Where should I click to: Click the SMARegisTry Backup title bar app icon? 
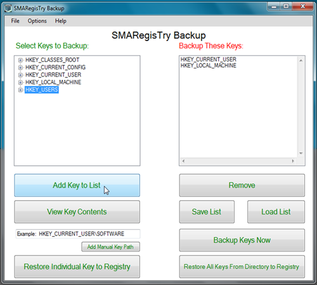(8, 8)
